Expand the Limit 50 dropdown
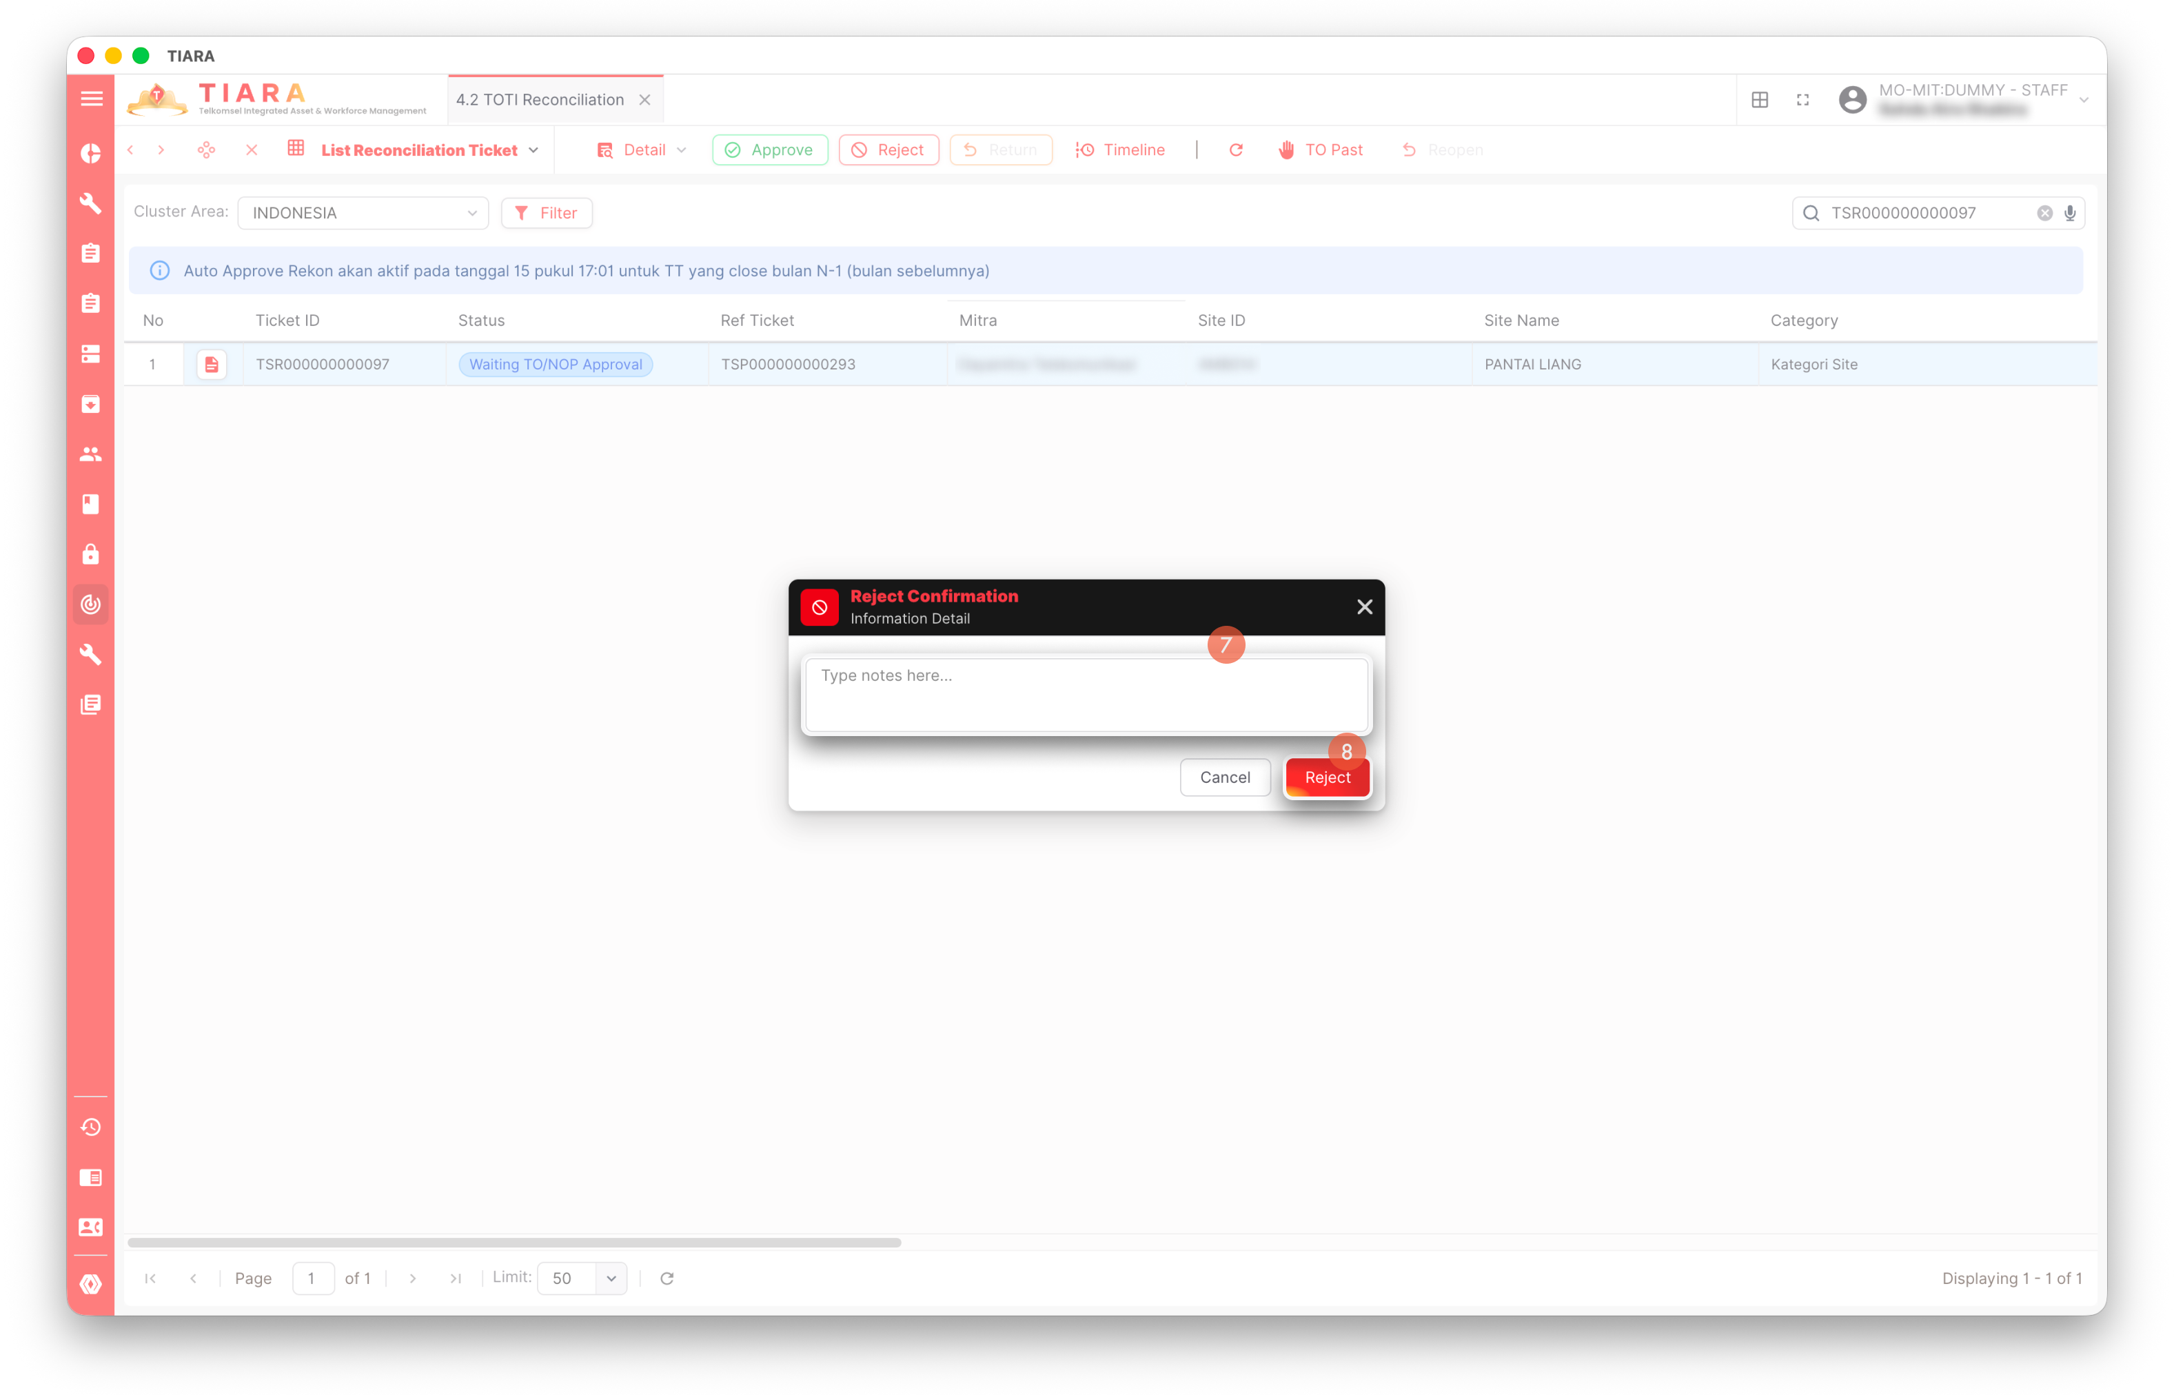Image resolution: width=2174 pixels, height=1395 pixels. tap(611, 1278)
